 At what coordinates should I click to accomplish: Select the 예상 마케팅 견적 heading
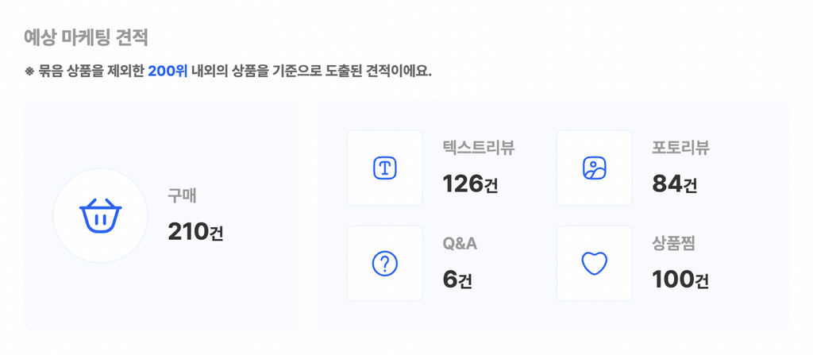pos(86,38)
